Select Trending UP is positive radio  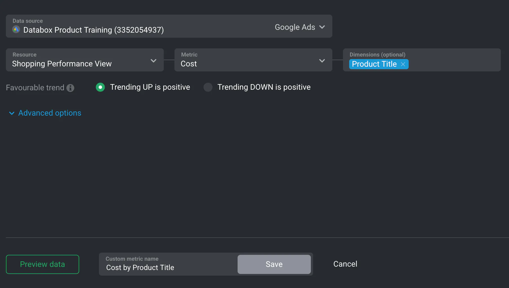pyautogui.click(x=100, y=87)
